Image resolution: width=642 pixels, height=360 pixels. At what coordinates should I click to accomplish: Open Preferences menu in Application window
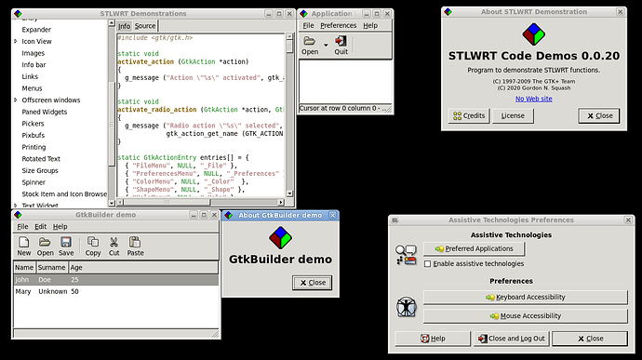[338, 25]
